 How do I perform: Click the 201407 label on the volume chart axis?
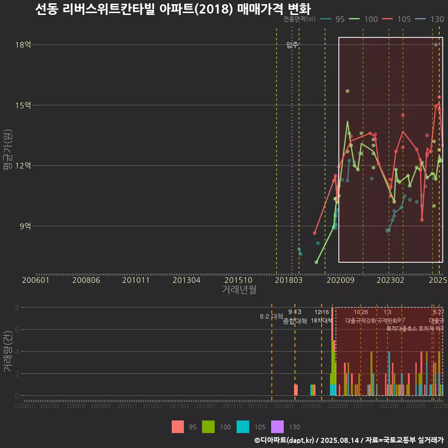(x=206, y=406)
